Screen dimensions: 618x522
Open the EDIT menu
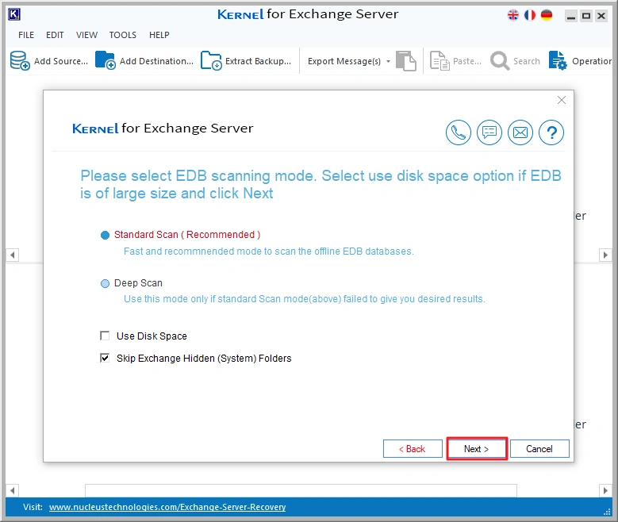[55, 35]
